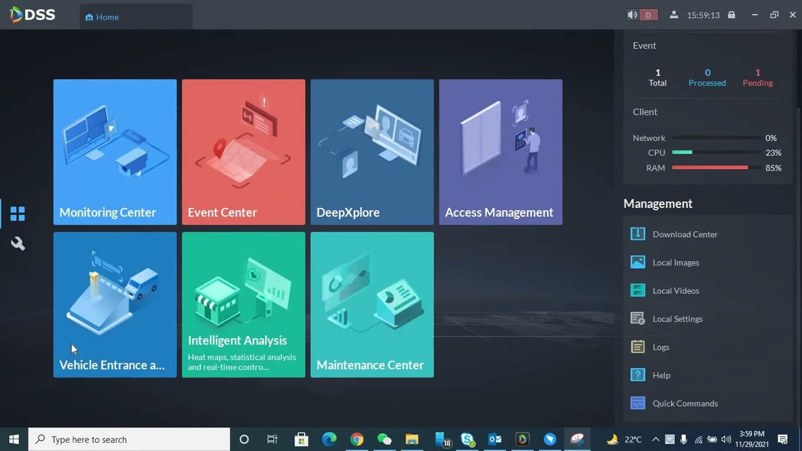Open Local Images link

(675, 262)
